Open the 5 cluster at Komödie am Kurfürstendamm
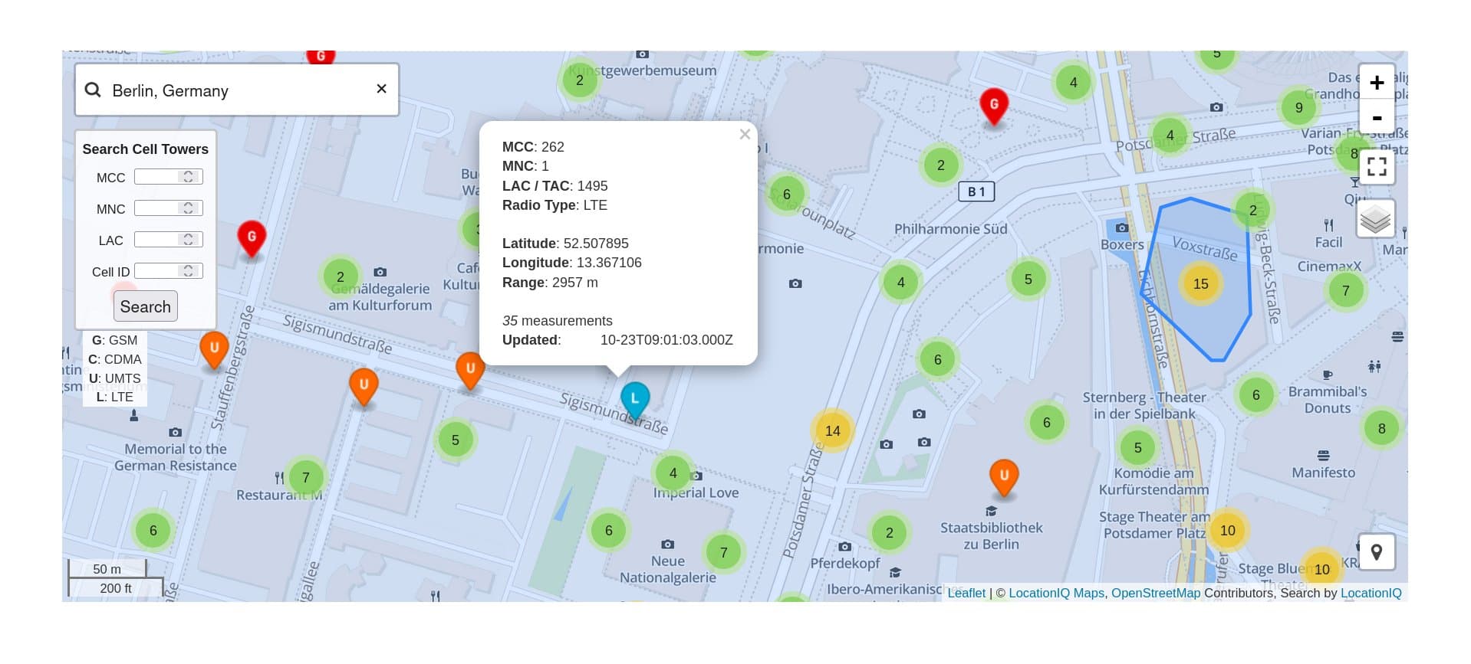1471x664 pixels. [x=1138, y=448]
